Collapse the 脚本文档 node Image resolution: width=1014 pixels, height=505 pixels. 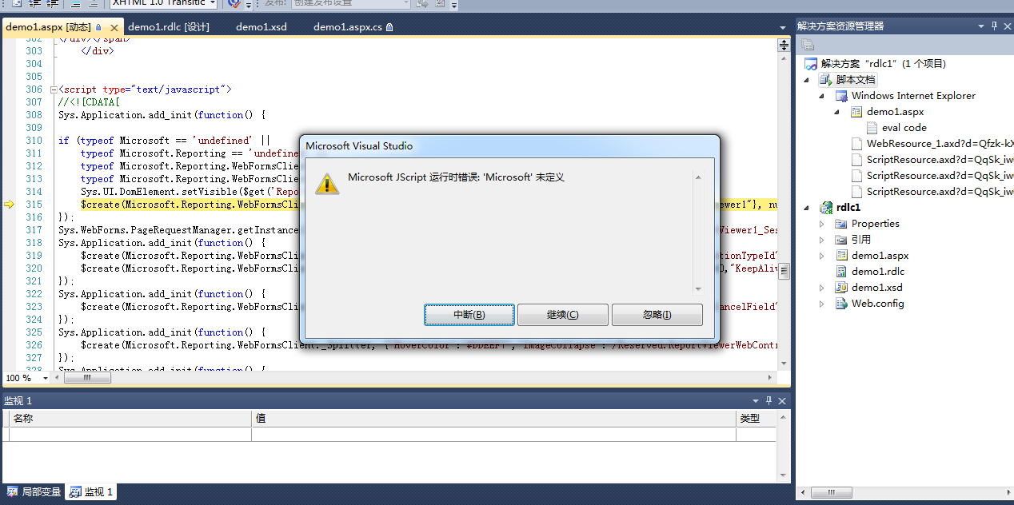tap(807, 80)
